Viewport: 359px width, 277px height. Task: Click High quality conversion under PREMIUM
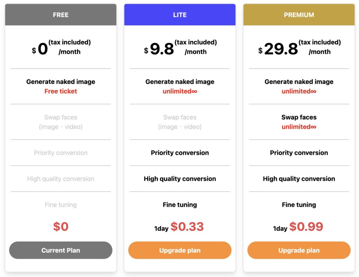298,179
